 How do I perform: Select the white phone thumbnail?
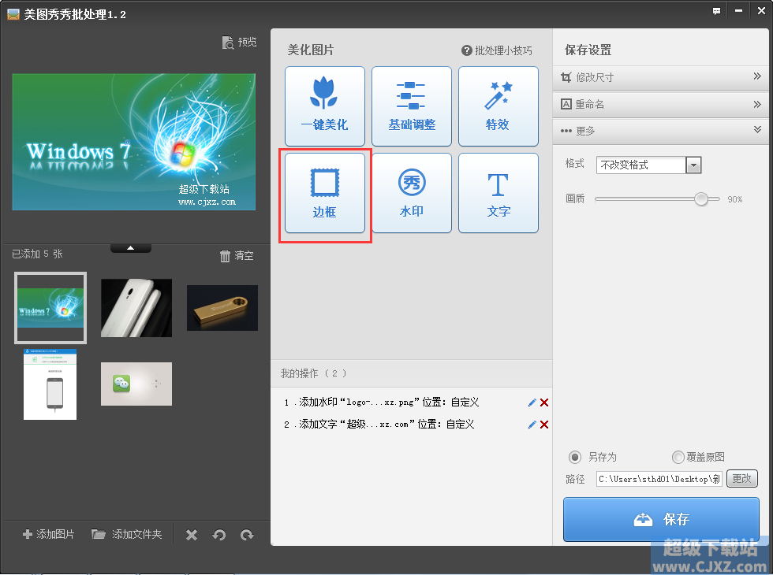click(x=136, y=308)
